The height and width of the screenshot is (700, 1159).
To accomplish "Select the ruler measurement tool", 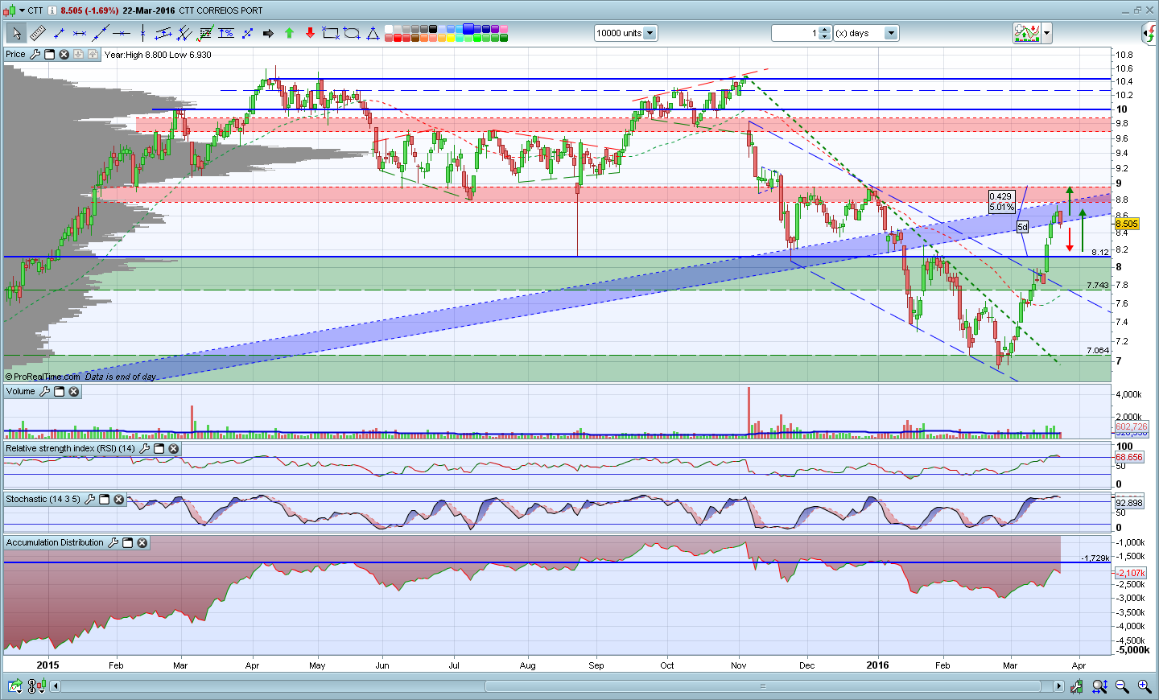I will pyautogui.click(x=37, y=33).
